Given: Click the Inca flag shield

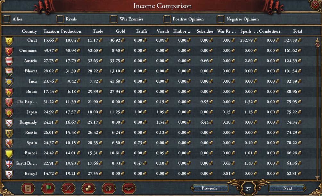Looking at the screenshot, I should 9,82.
